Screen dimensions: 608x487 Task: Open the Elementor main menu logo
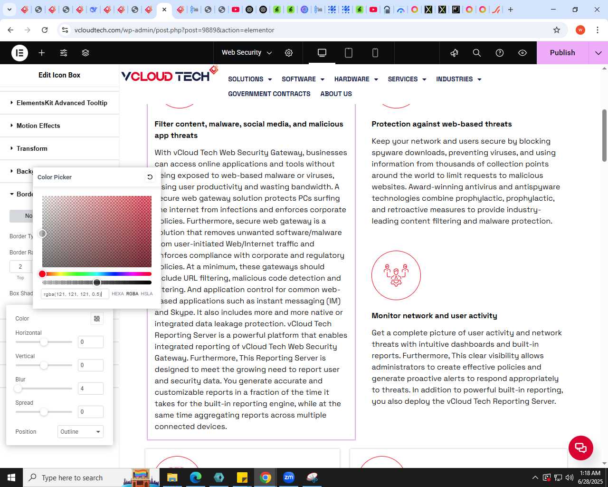coord(19,53)
